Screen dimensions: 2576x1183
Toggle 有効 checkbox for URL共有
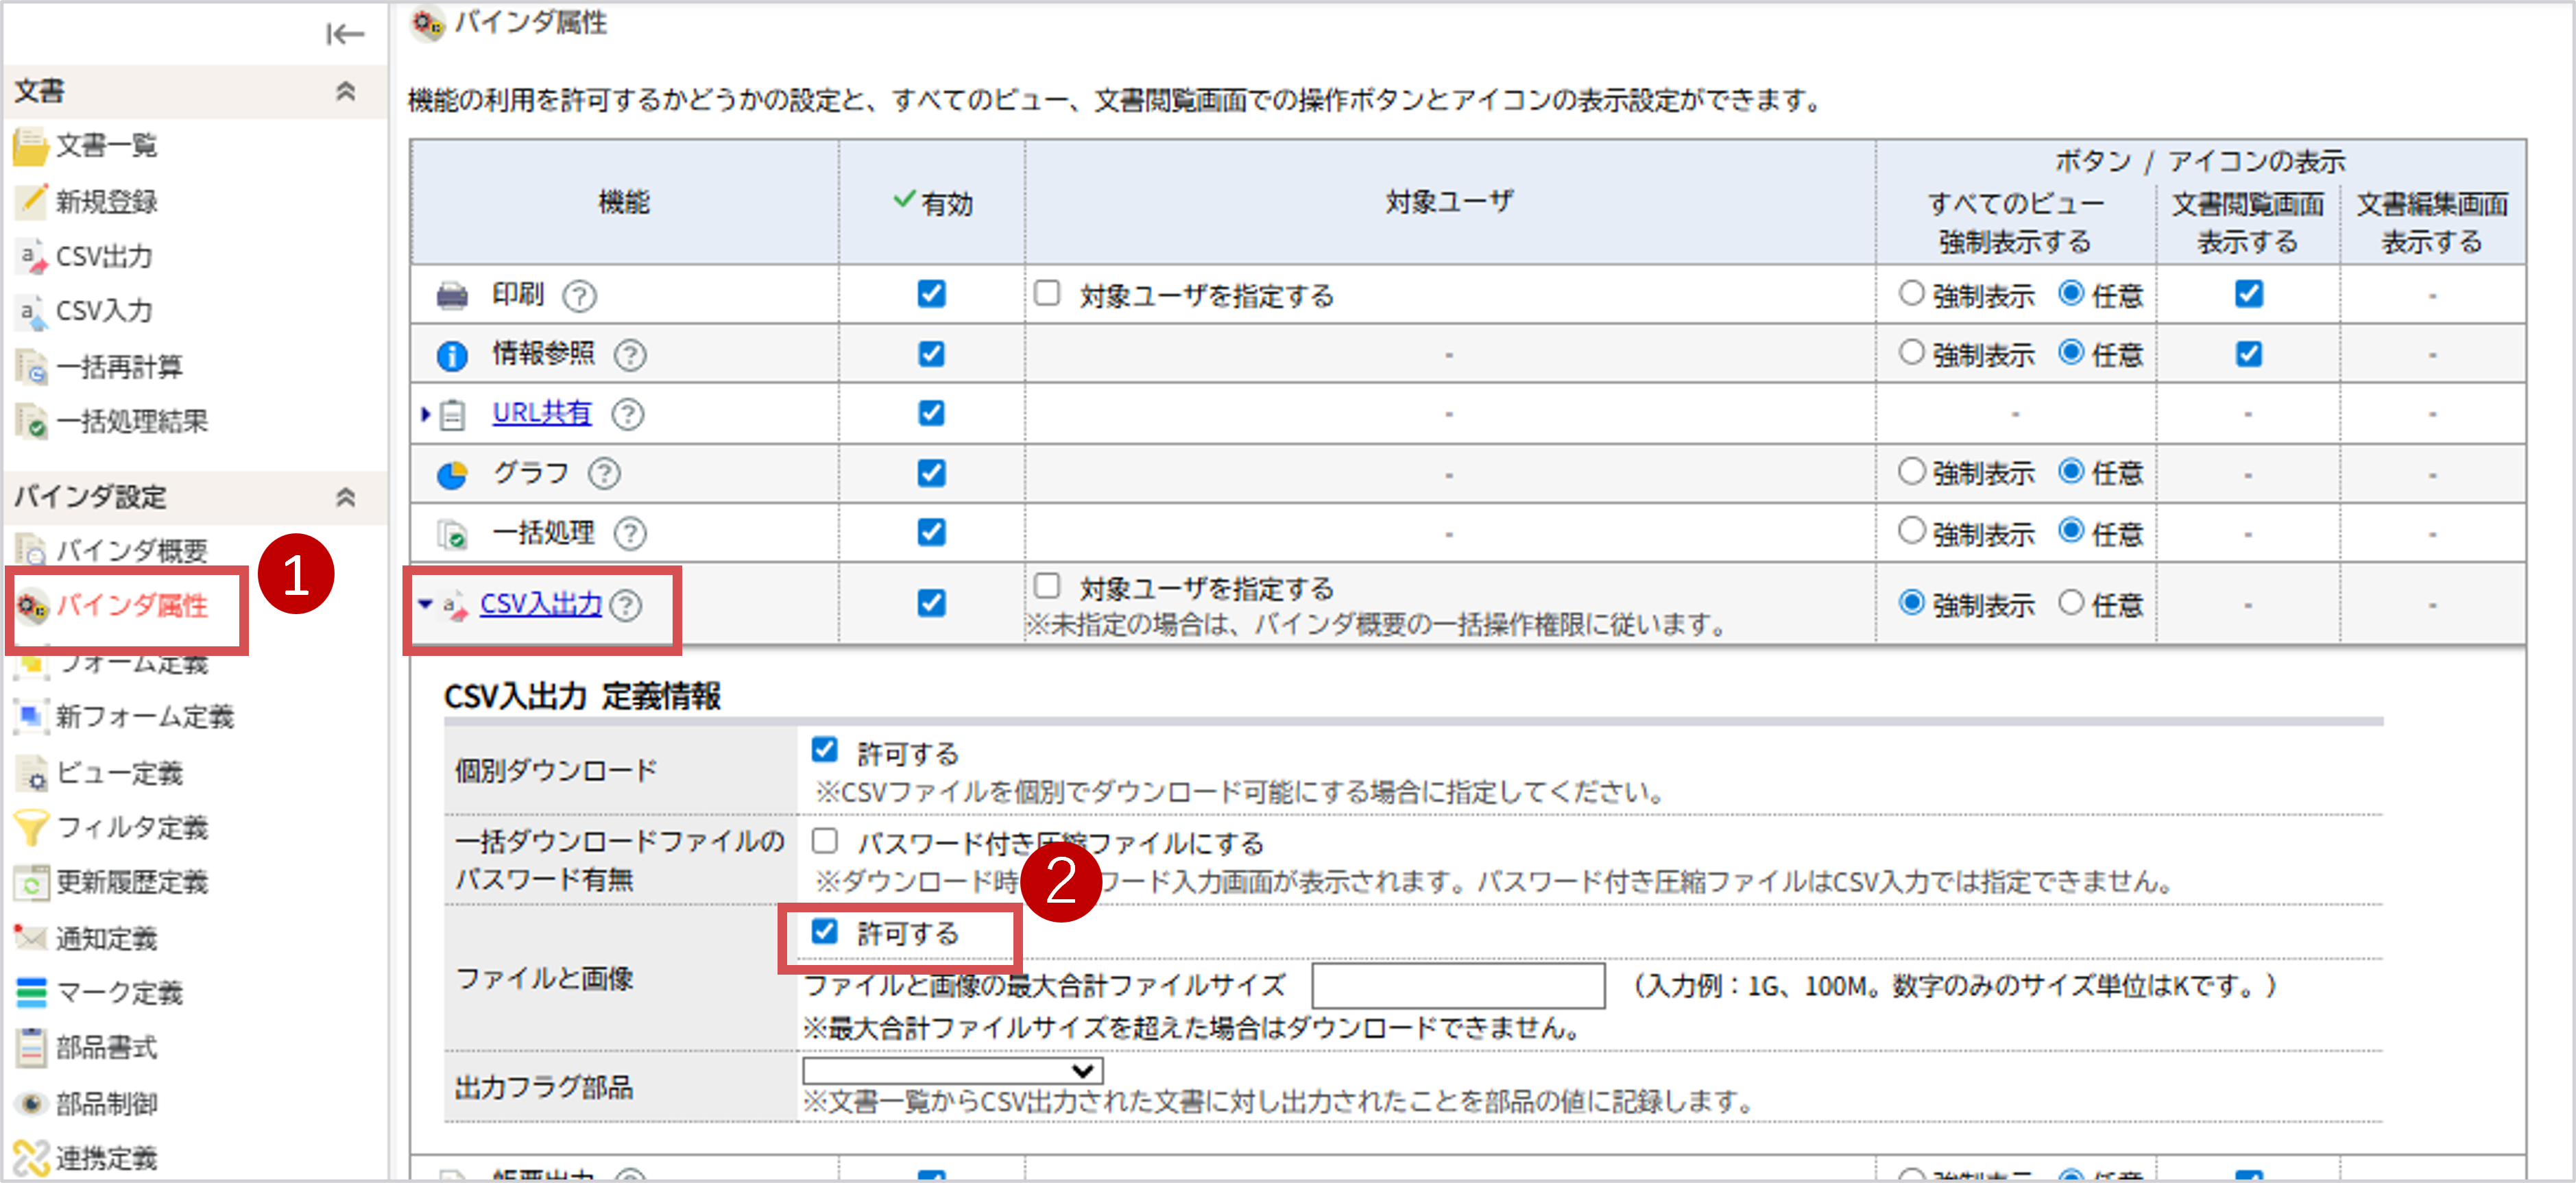coord(931,413)
